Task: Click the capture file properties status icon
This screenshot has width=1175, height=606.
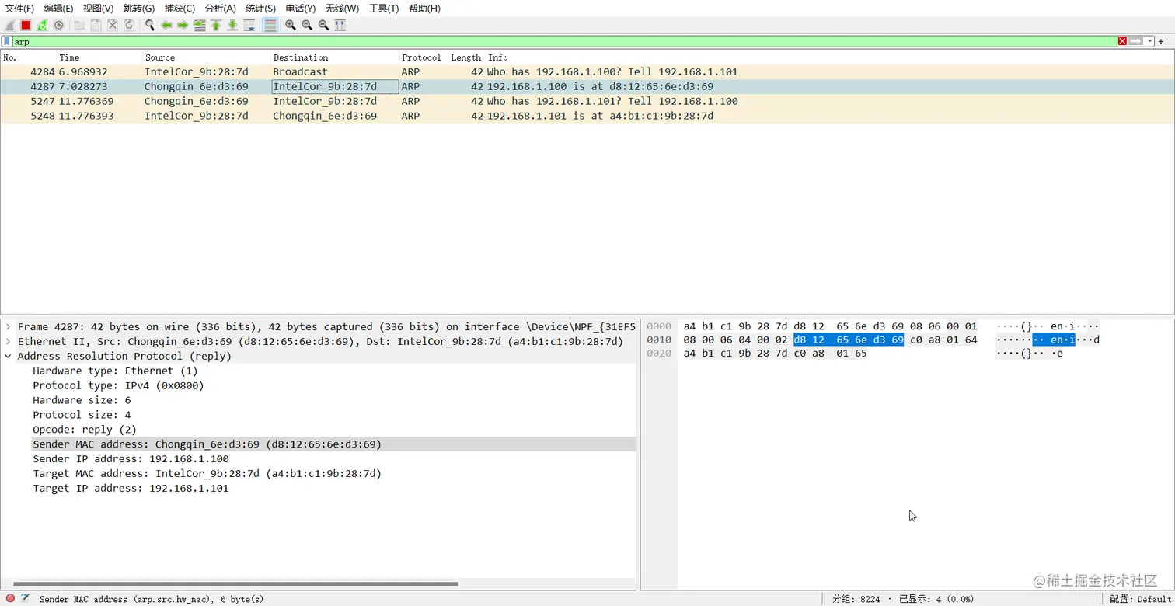Action: pos(26,598)
